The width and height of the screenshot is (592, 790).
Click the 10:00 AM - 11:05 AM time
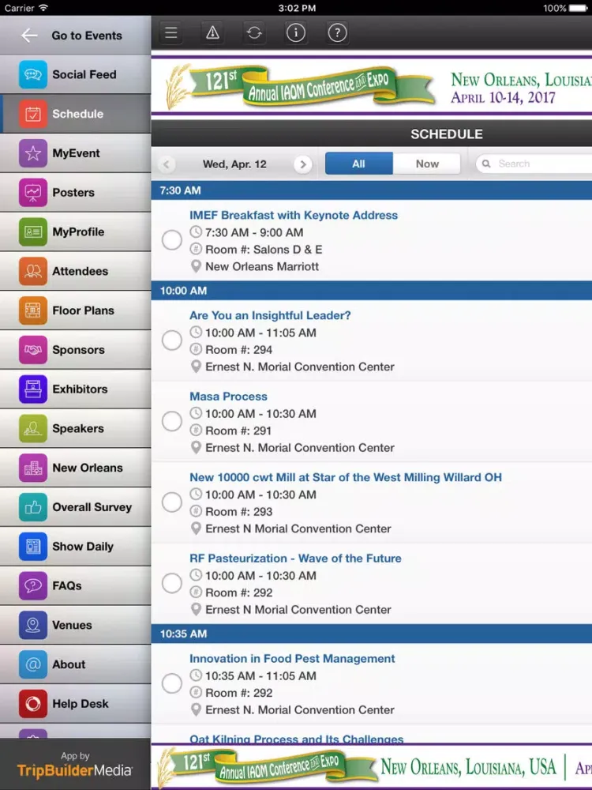pos(260,333)
